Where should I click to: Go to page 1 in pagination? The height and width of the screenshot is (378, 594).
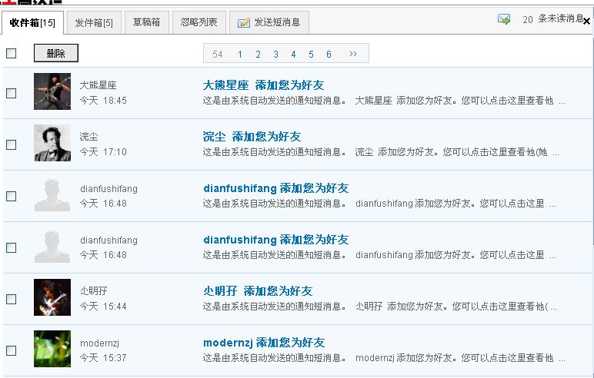[240, 55]
